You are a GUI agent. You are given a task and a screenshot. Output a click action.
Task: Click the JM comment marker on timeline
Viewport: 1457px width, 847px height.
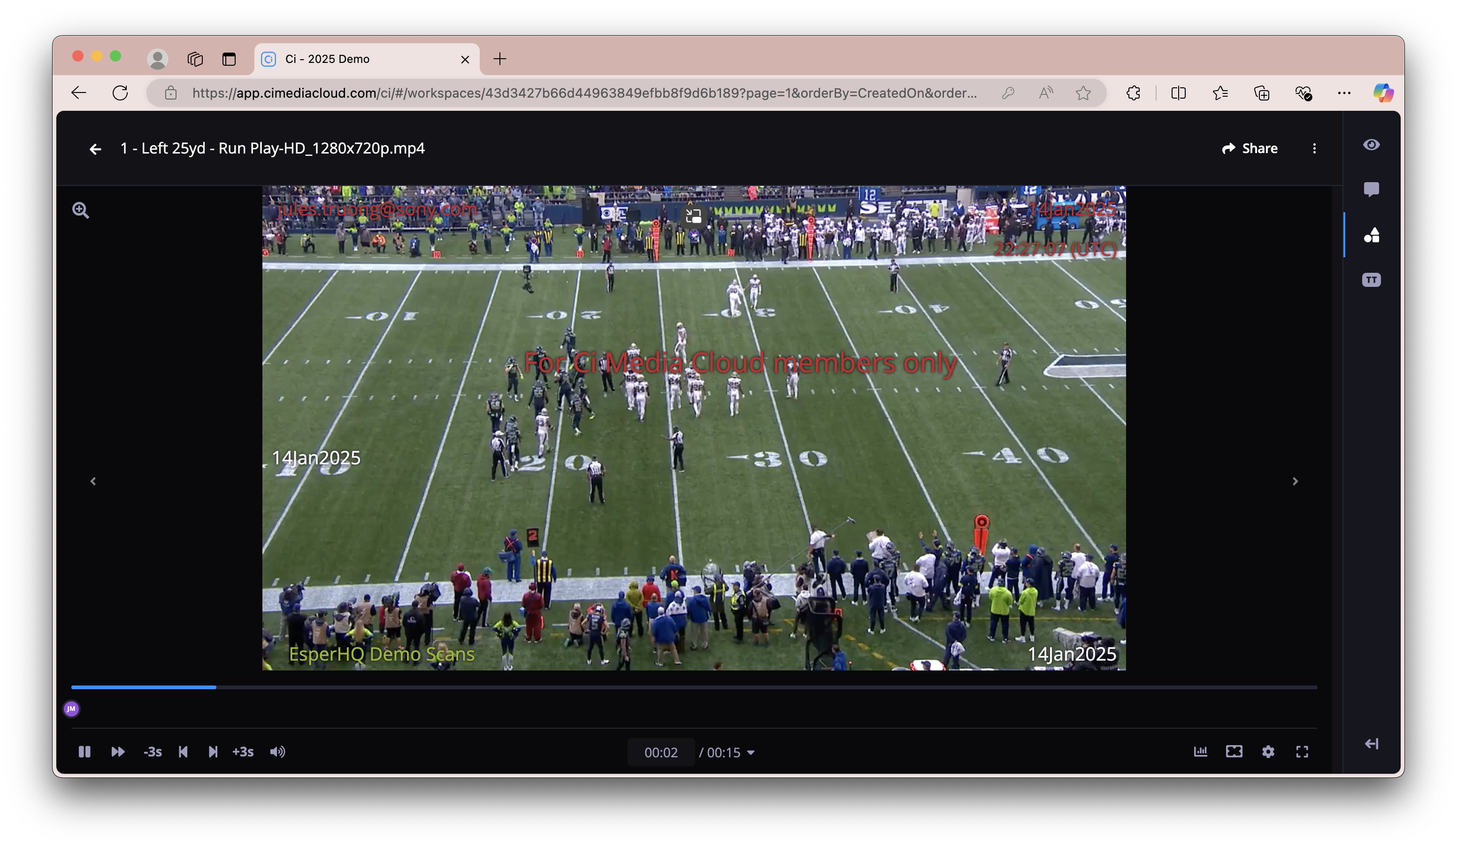pyautogui.click(x=71, y=709)
